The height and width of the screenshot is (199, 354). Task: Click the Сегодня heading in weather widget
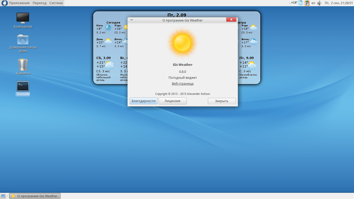(113, 23)
